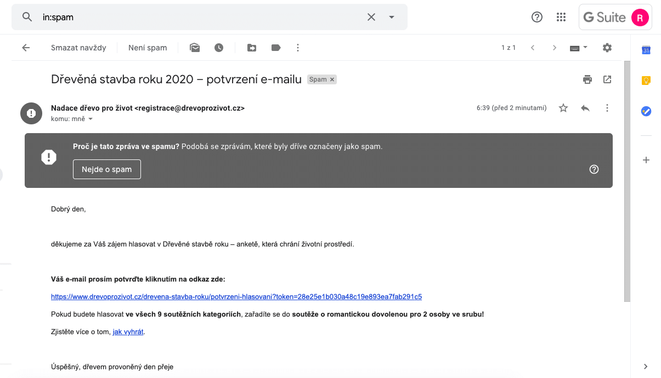The image size is (661, 378).
Task: Click the back arrow to the spam list
Action: coord(26,48)
